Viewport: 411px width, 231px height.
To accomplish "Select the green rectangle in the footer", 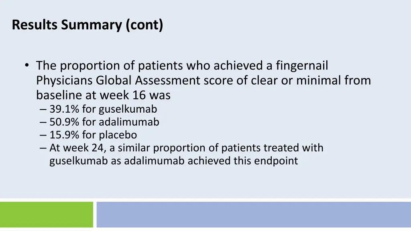I will tap(47, 215).
